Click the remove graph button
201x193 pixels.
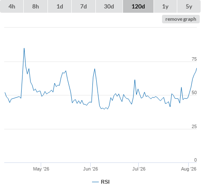pyautogui.click(x=181, y=19)
